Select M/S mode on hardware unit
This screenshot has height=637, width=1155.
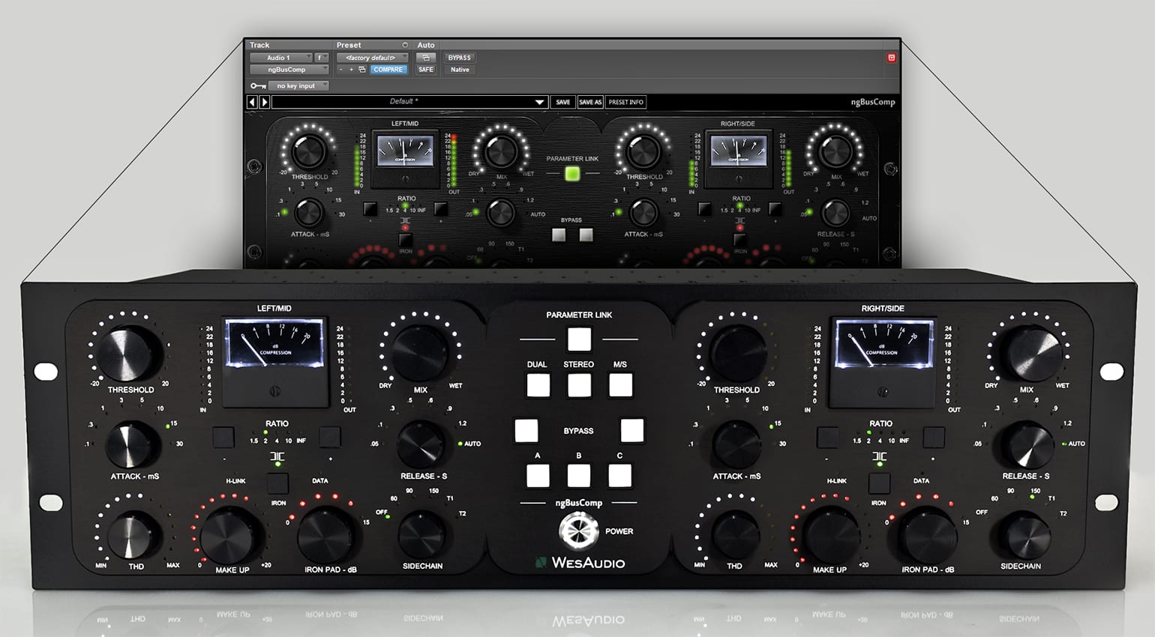[x=620, y=385]
